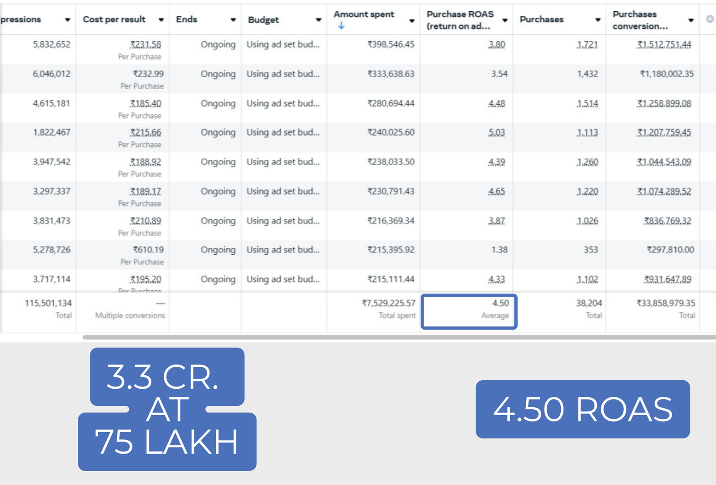
Task: Open the Ends column dropdown arrow
Action: [233, 20]
